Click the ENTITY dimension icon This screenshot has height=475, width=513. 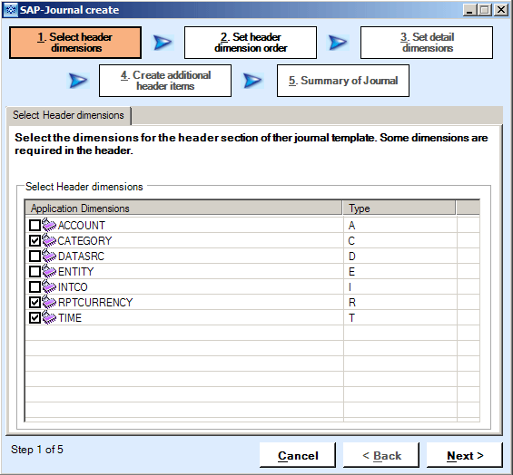pyautogui.click(x=49, y=271)
